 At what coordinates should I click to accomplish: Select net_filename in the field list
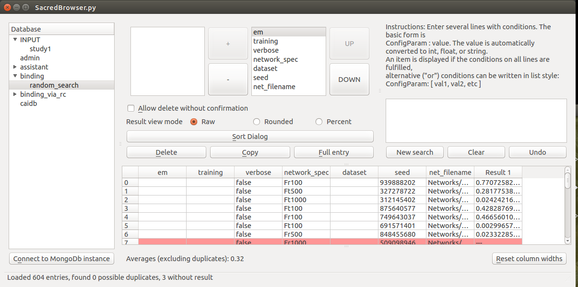pos(289,87)
